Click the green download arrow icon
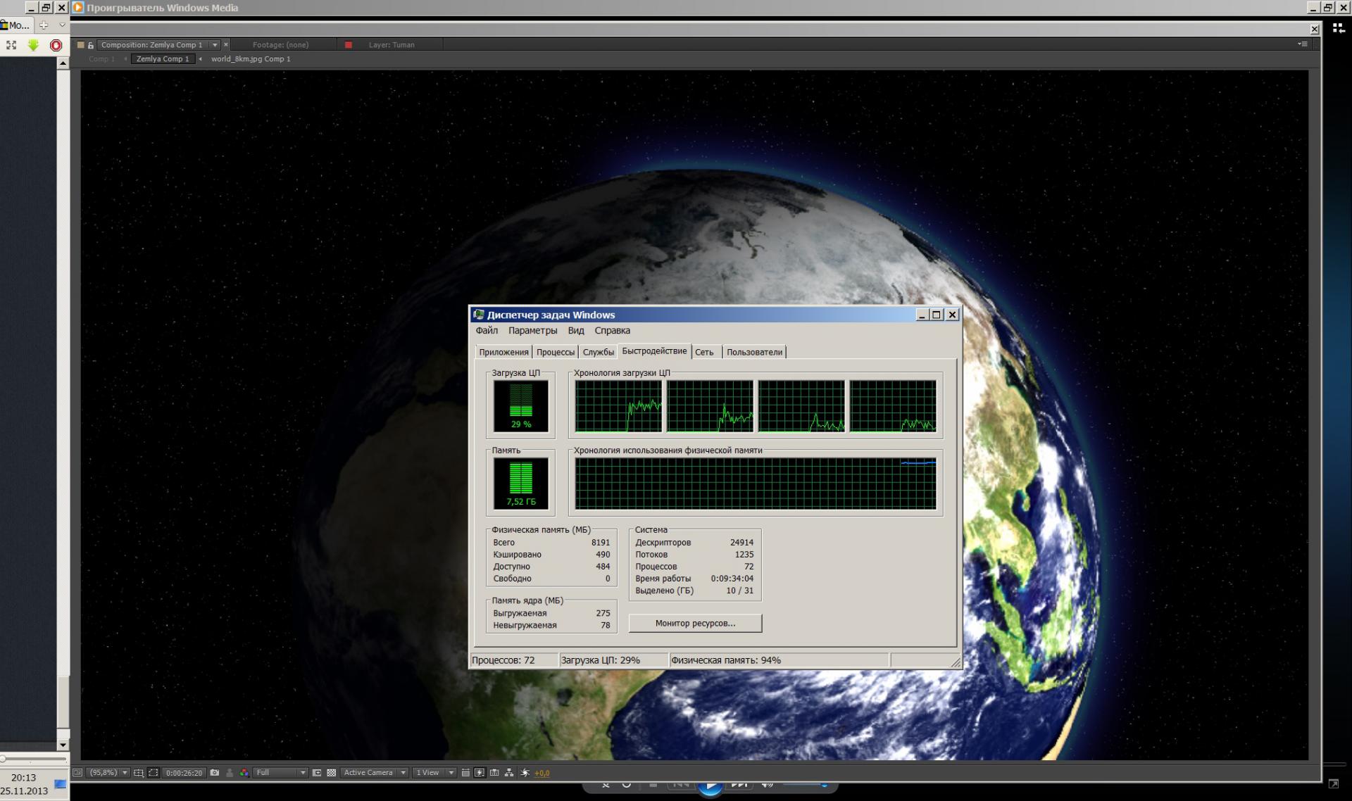 click(33, 45)
